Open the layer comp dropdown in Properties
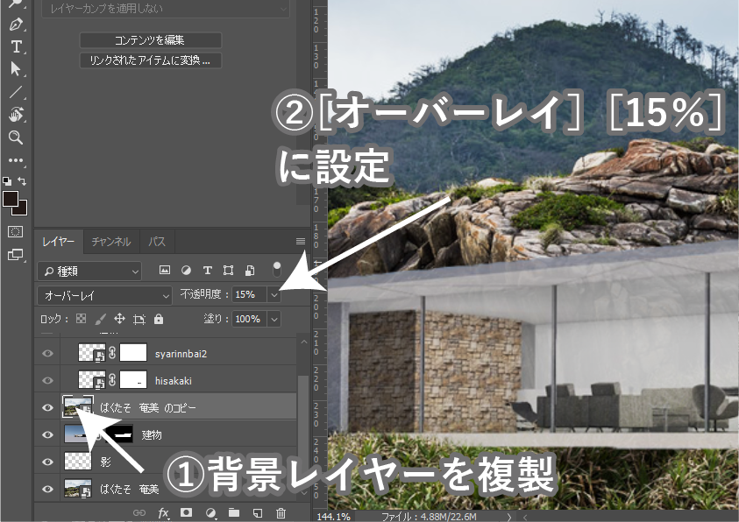The height and width of the screenshot is (522, 739). (166, 9)
